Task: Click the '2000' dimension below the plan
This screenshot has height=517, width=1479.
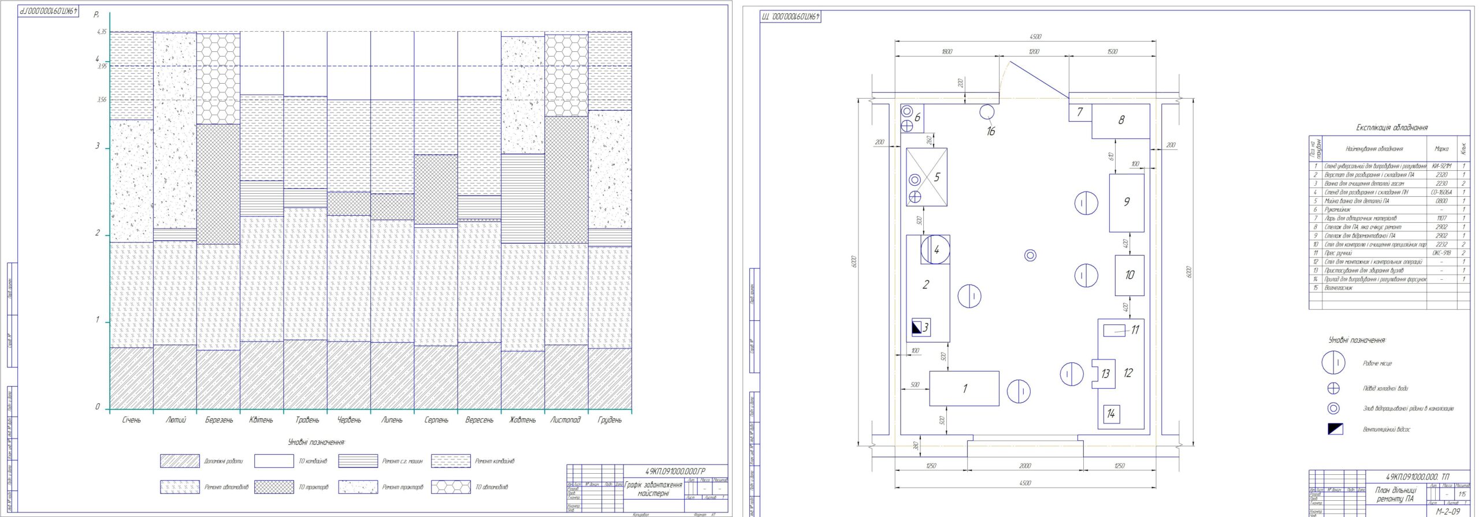Action: point(1024,466)
